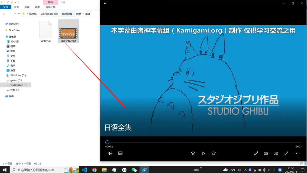Open 图片 folder in sidebar
Screen dimensions: 307x173
pos(13,51)
